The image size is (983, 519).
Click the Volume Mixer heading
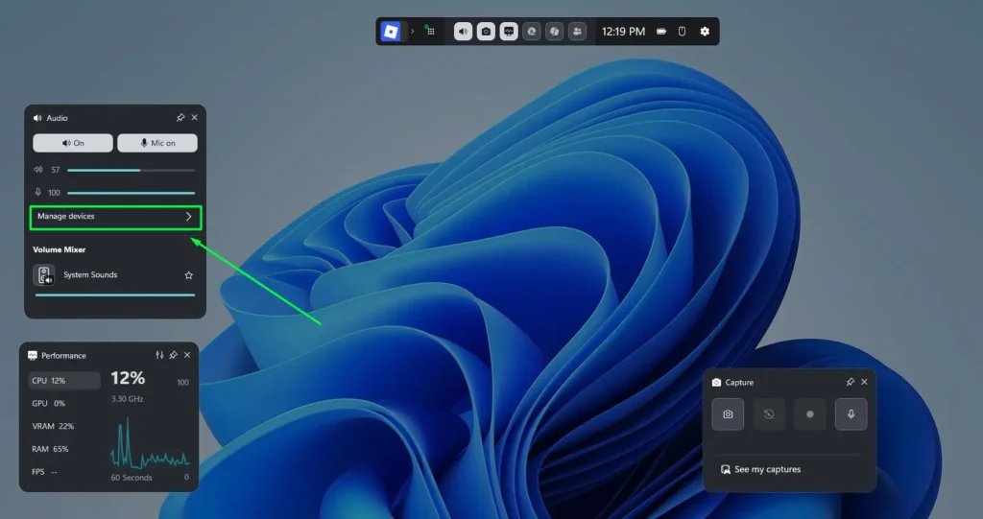click(60, 249)
